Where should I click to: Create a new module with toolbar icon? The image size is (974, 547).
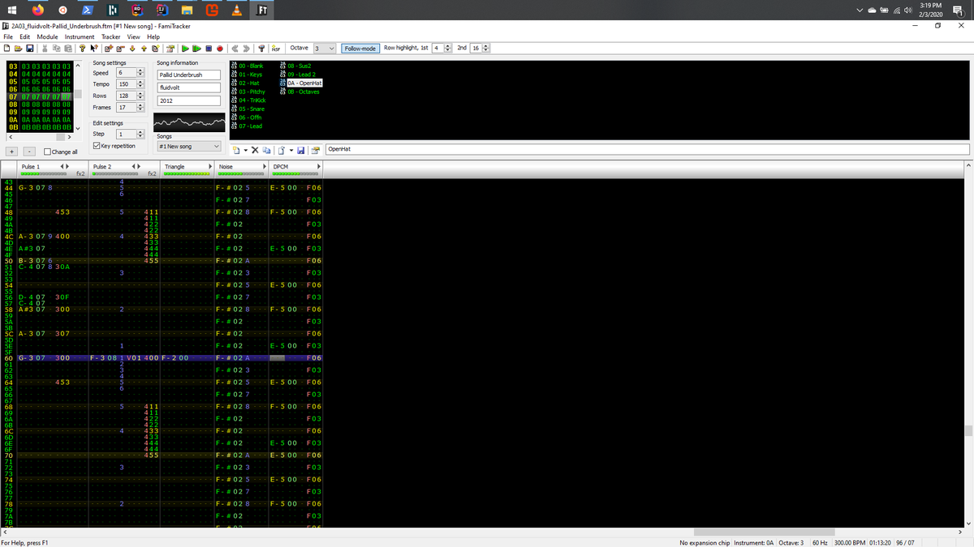[x=6, y=49]
